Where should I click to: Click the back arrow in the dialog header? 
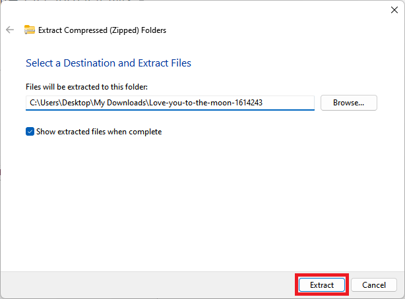click(10, 30)
